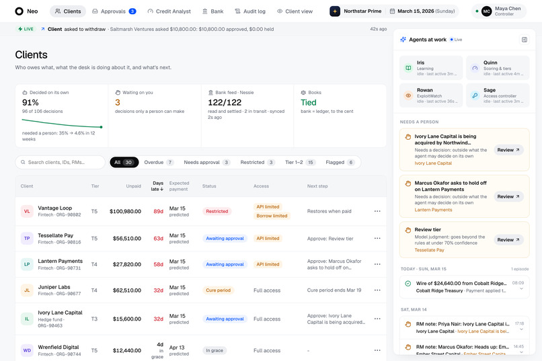The height and width of the screenshot is (361, 542).
Task: Click the WD client avatar
Action: coord(27,350)
